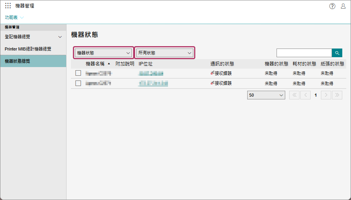Screen dimensions: 351x200
Task: Click the search text field
Action: tap(304, 53)
